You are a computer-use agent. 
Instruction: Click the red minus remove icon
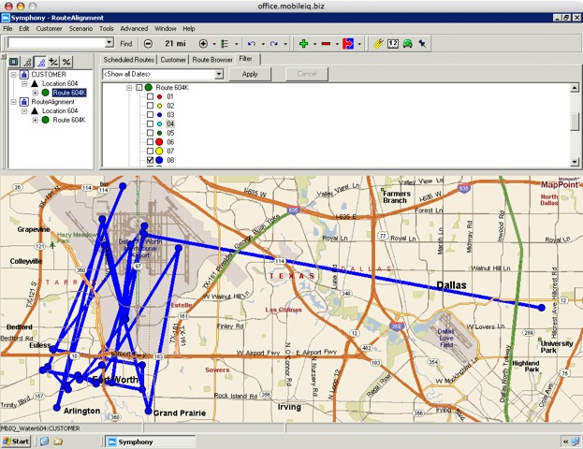[327, 43]
